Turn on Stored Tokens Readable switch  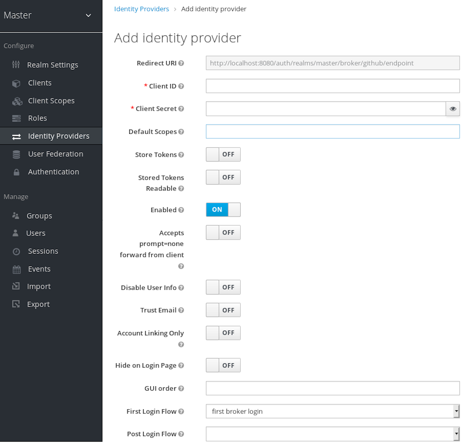click(x=223, y=177)
